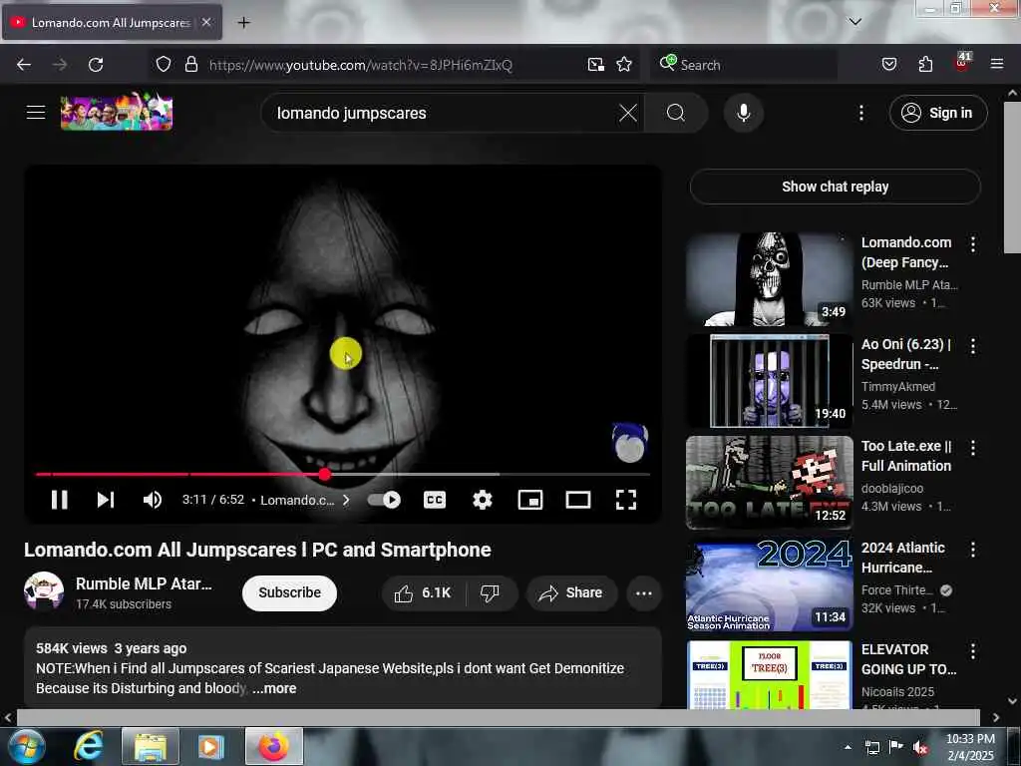Open Rumble MLP channel avatar
Viewport: 1021px width, 766px height.
point(44,591)
